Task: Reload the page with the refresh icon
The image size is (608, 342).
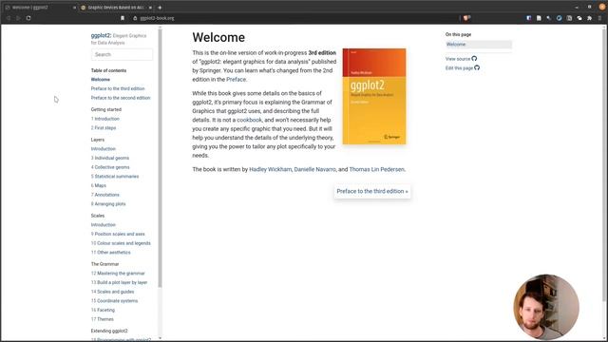Action: 28,18
